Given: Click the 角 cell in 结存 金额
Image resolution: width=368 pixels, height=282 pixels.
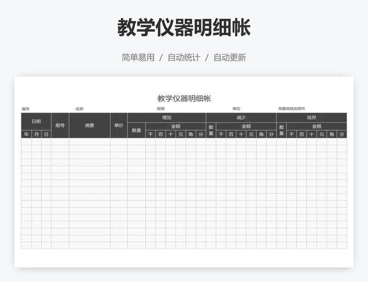Looking at the screenshot, I should [x=332, y=134].
